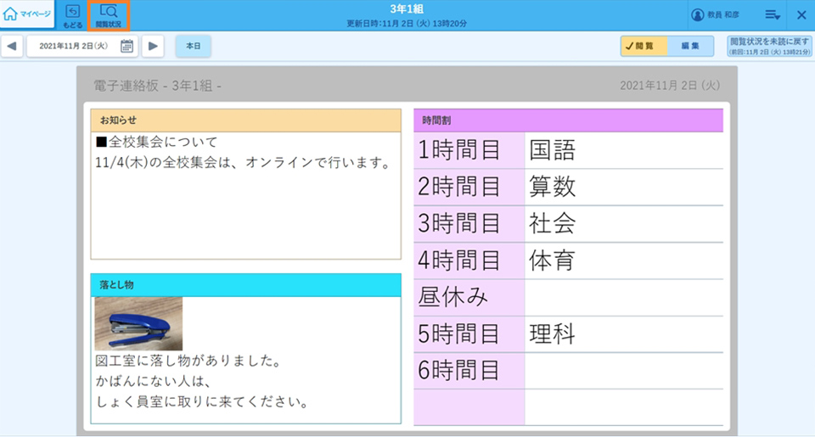Screen dimensions: 815x437
Task: Go to previous day arrow
Action: (x=12, y=47)
